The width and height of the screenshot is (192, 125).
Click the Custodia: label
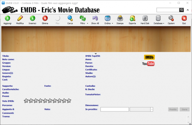tap(90, 86)
